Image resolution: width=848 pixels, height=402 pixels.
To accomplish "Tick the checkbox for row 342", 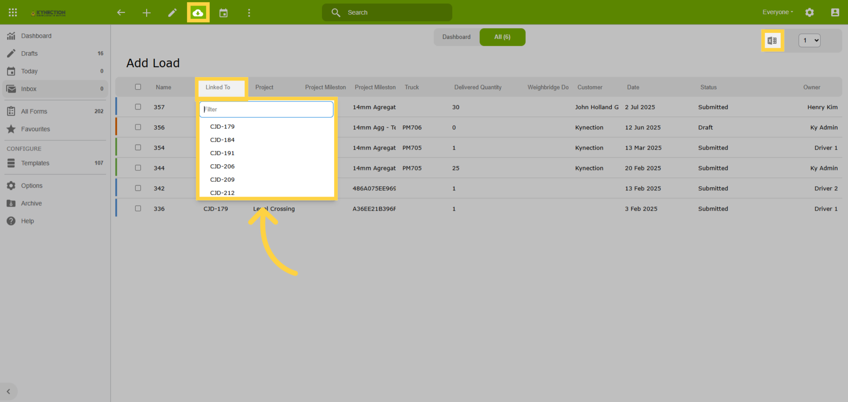I will point(138,188).
